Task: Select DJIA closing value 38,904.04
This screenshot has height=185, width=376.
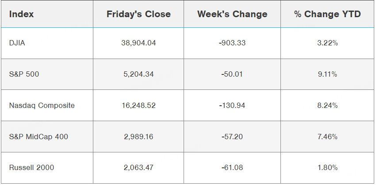Action: click(138, 43)
